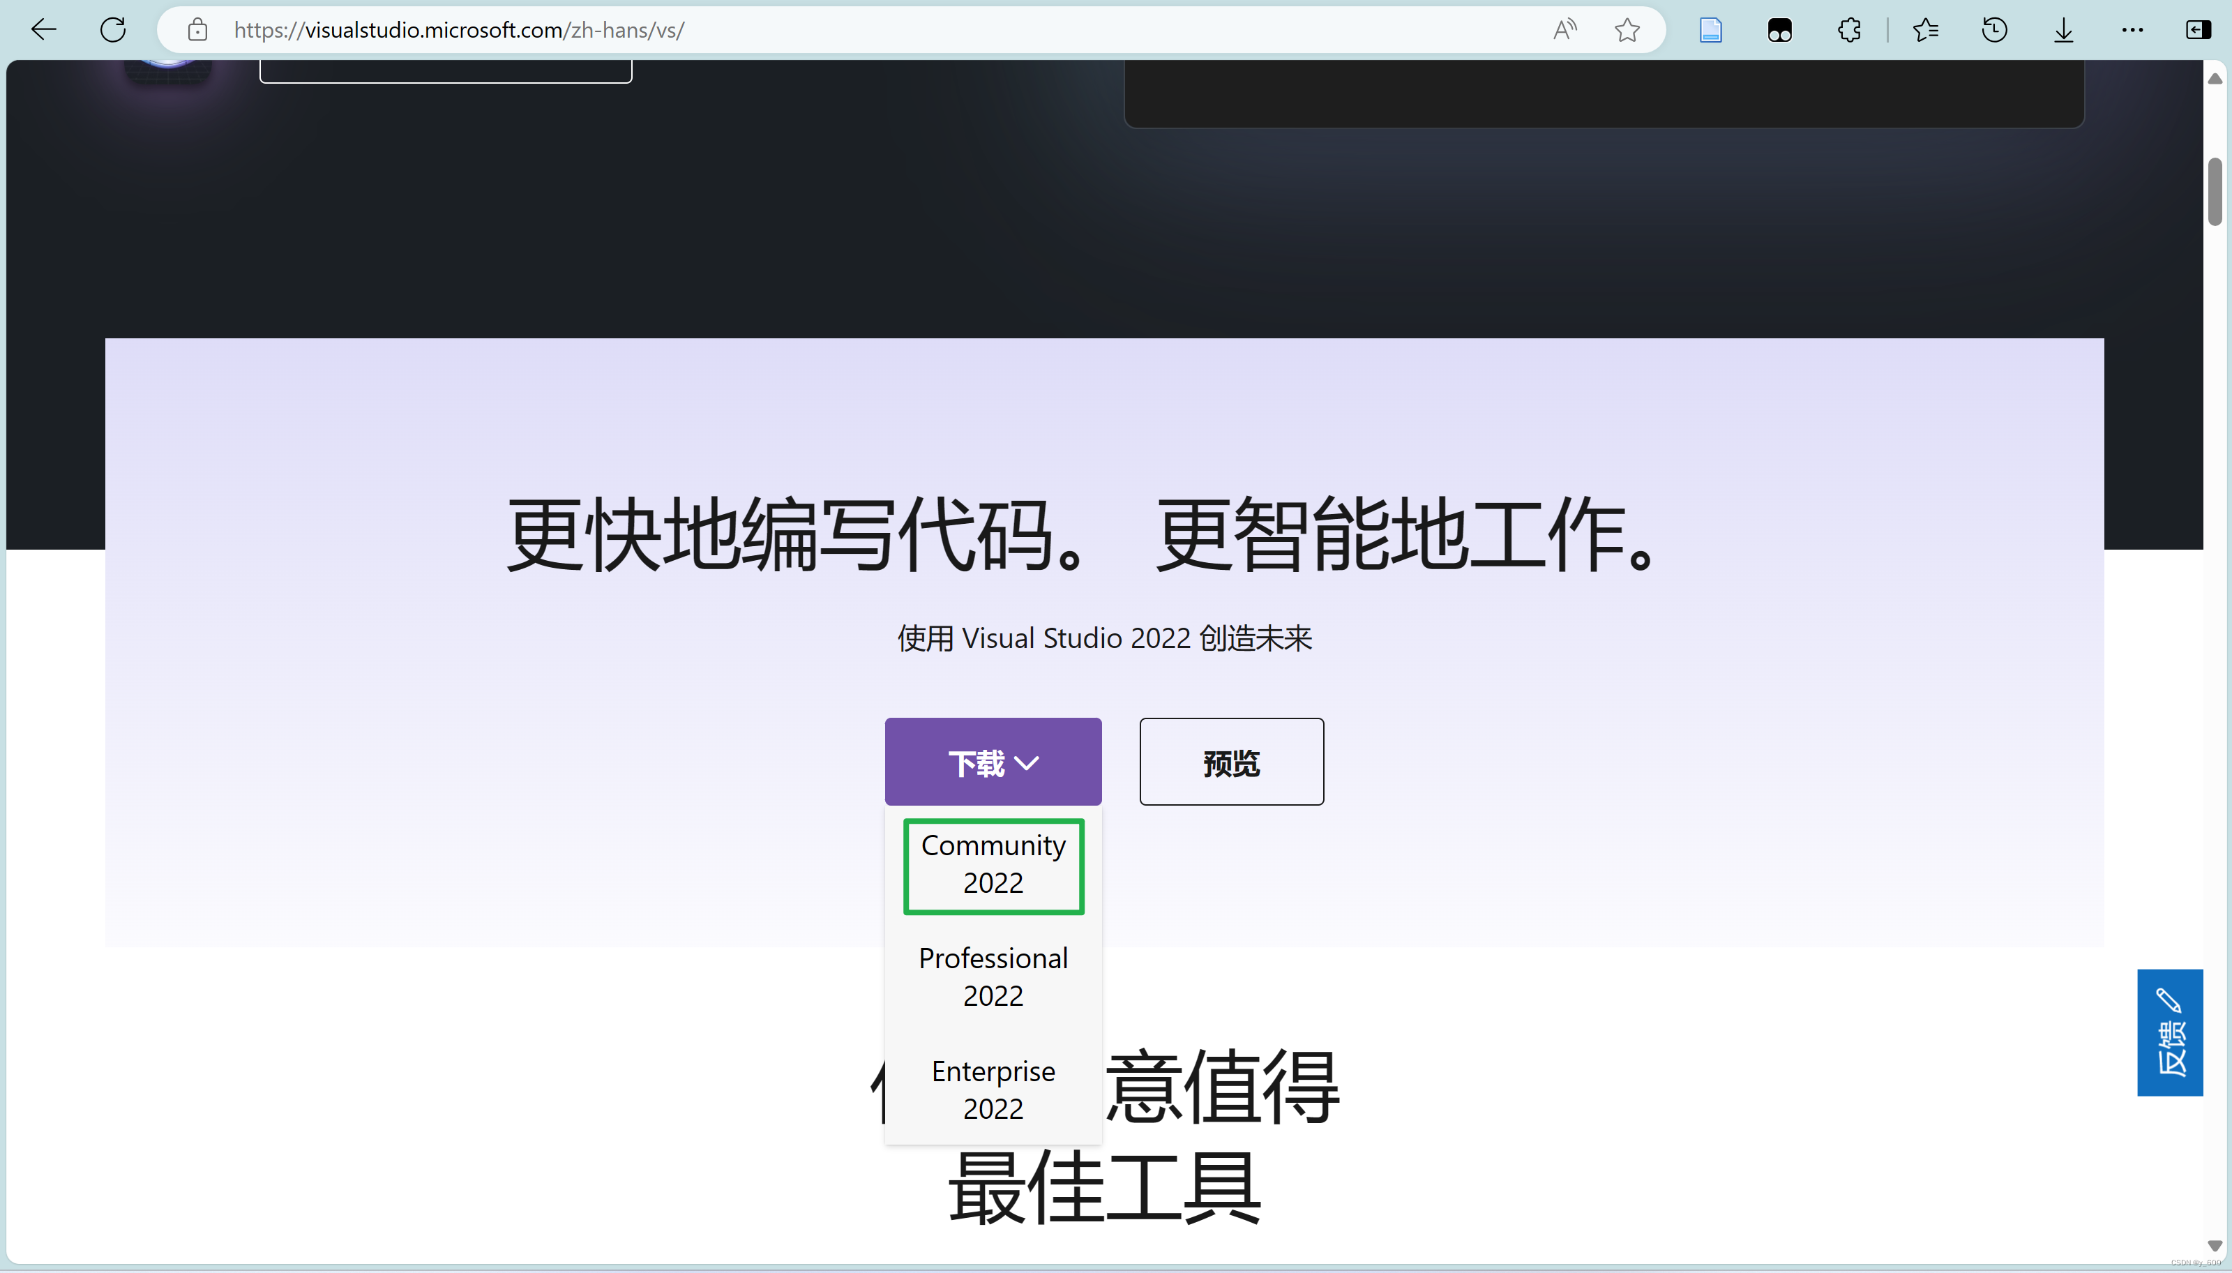Screen dimensions: 2232x1273
Task: Choose Professional 2022 download option
Action: [993, 977]
